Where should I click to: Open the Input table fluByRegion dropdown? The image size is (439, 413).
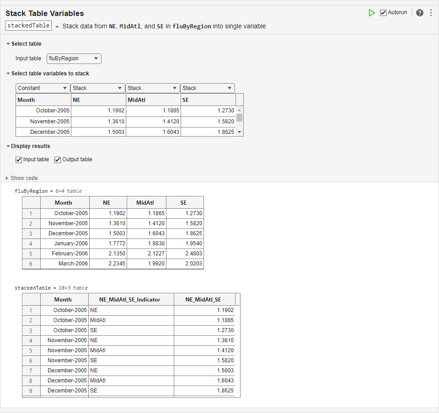[x=74, y=58]
